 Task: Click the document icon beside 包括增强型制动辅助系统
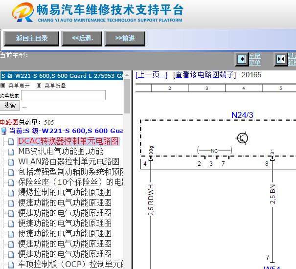[11, 172]
